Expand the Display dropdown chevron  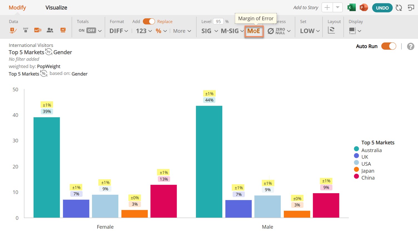pos(359,31)
